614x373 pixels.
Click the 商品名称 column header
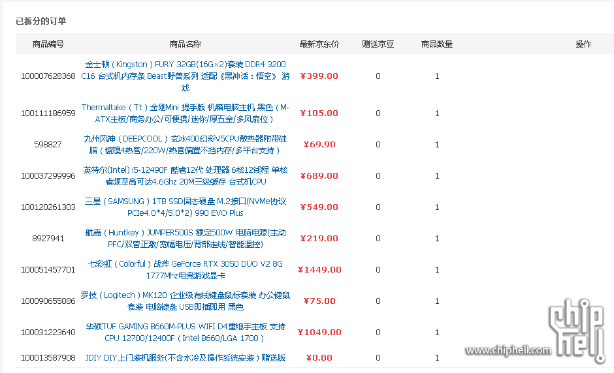186,44
